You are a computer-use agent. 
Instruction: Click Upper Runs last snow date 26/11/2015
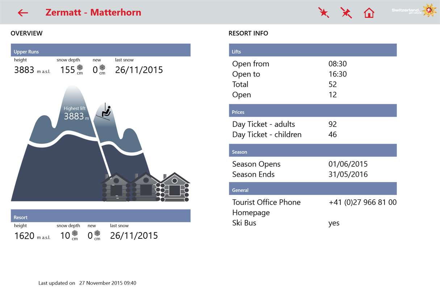tap(139, 70)
